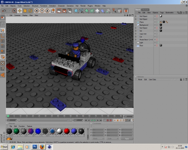Select the Model tool in left palette
The image size is (188, 150).
pos(3,31)
